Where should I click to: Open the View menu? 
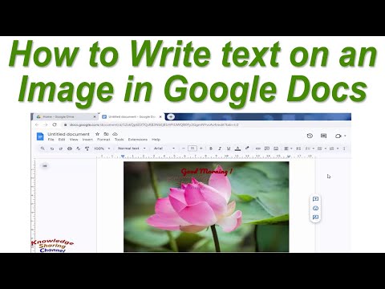coord(74,140)
